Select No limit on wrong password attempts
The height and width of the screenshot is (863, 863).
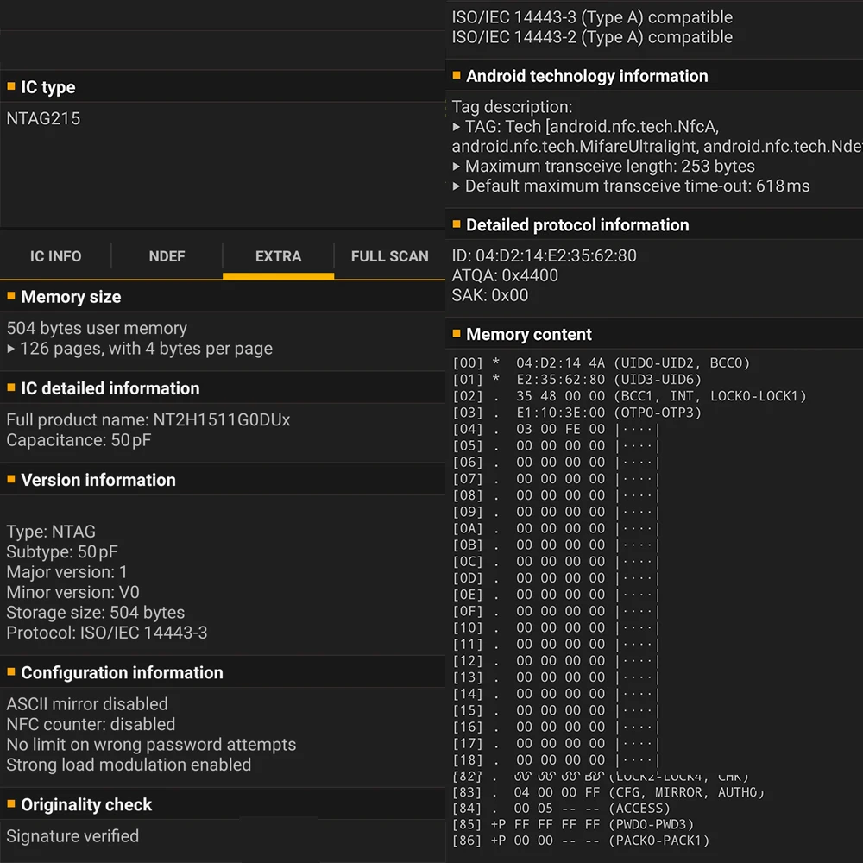pyautogui.click(x=151, y=745)
